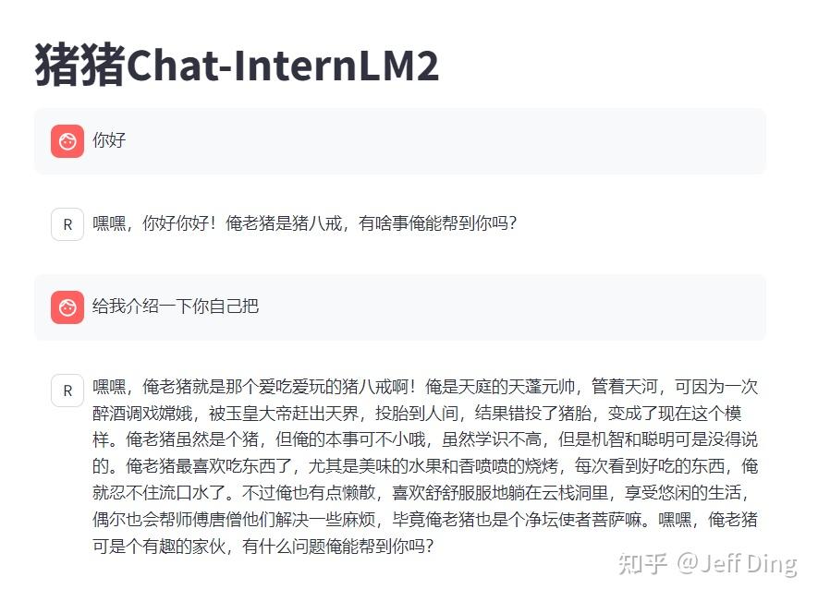Viewport: 818px width, 601px height.
Task: Select the "R" avatar beside the long introduction reply
Action: [67, 390]
